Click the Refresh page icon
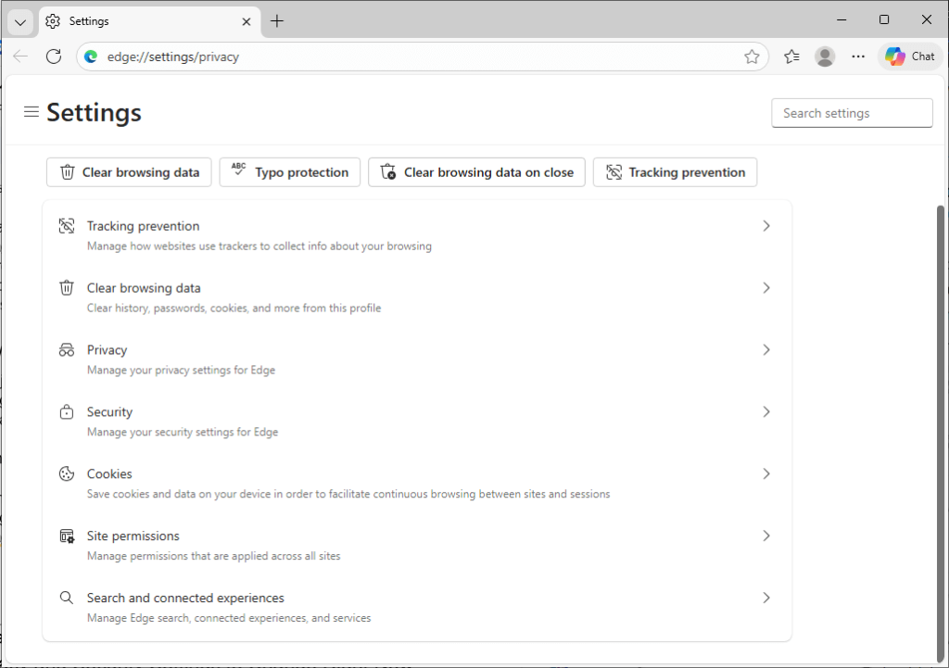The height and width of the screenshot is (668, 949). click(x=53, y=56)
